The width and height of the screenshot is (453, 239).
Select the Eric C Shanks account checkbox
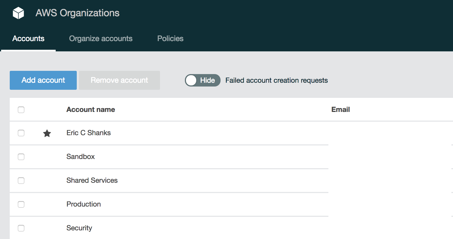[x=21, y=133]
